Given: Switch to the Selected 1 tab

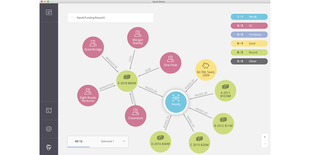Looking at the screenshot, I should (107, 141).
